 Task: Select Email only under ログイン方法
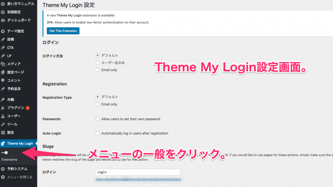[x=98, y=70]
